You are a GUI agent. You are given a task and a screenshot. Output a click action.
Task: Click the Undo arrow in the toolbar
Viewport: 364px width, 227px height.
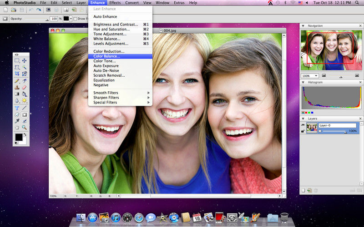click(30, 10)
